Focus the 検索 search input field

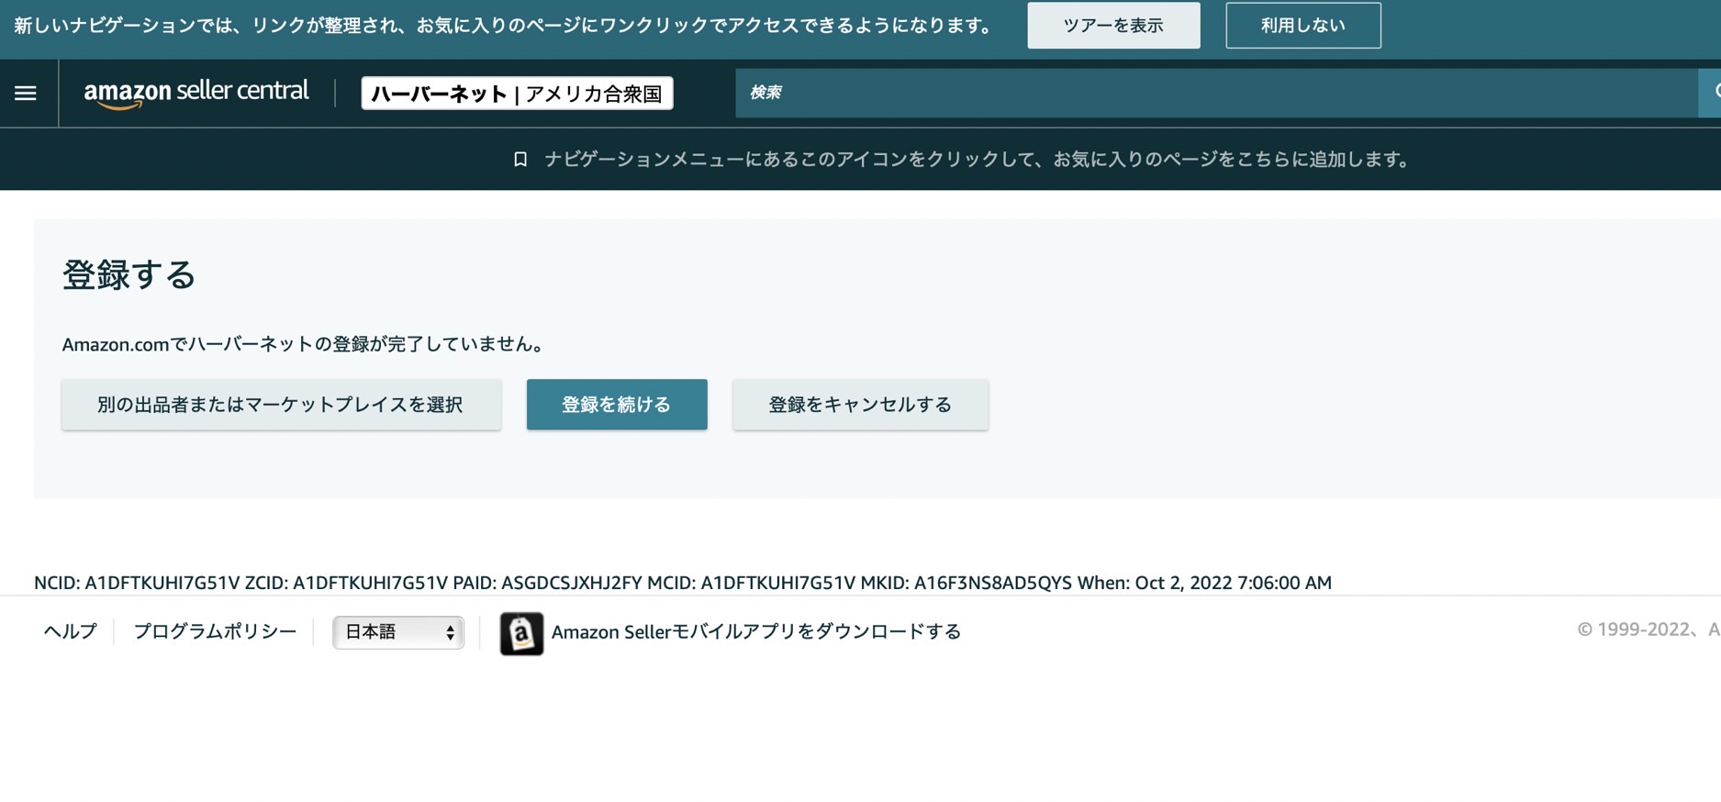pyautogui.click(x=1216, y=93)
